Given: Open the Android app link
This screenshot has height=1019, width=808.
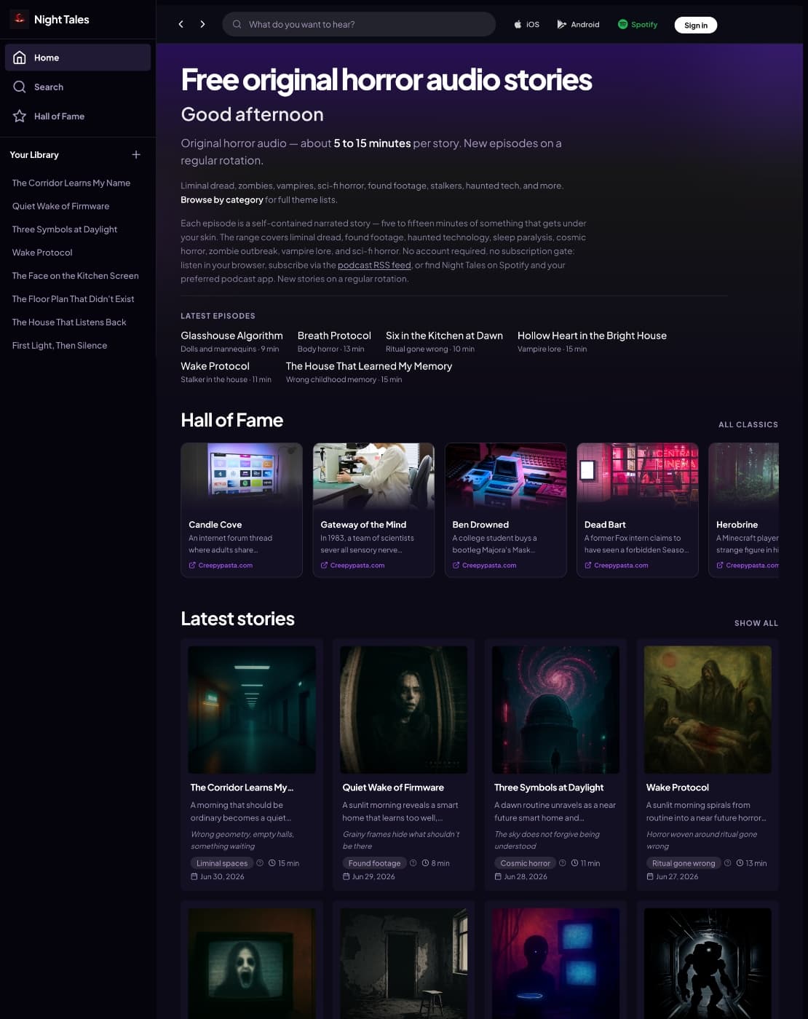Looking at the screenshot, I should point(579,24).
